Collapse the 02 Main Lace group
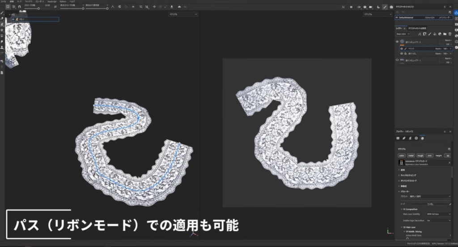Image resolution: width=458 pixels, height=247 pixels. tap(401, 227)
